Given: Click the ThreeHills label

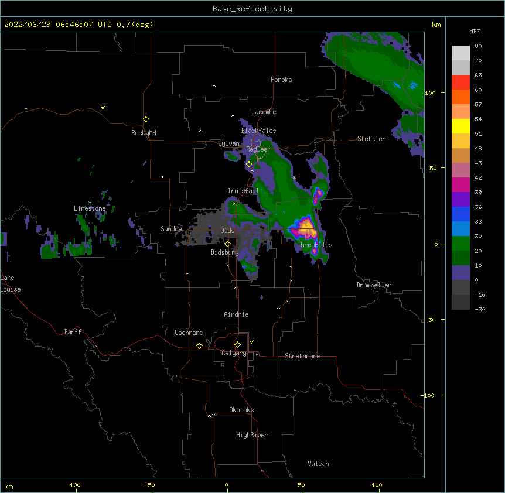Looking at the screenshot, I should [x=315, y=245].
